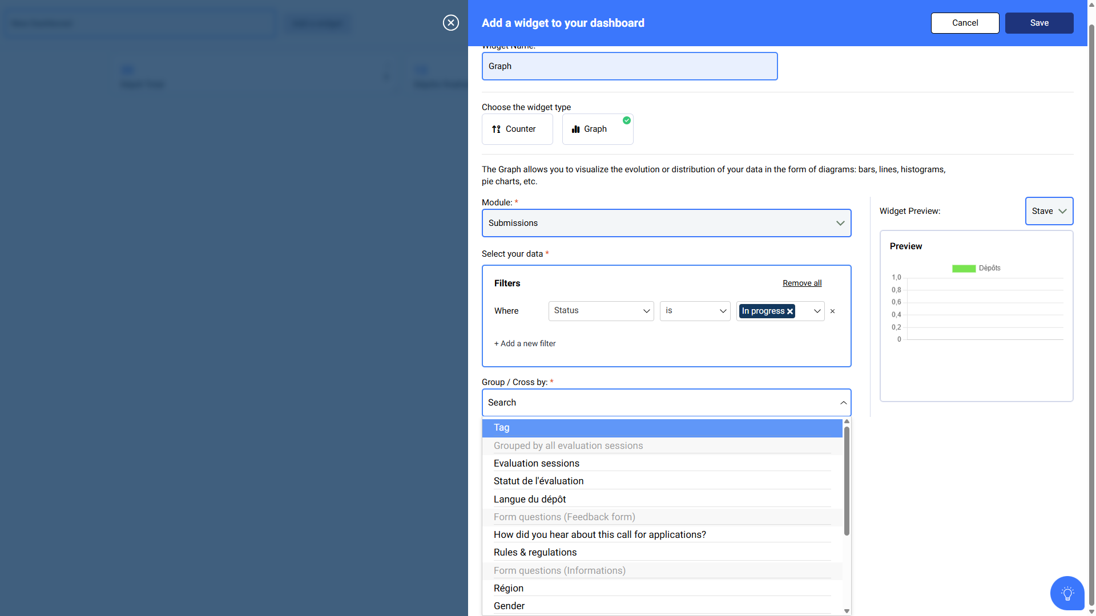The image size is (1096, 616).
Task: Close the widget panel with X icon
Action: coord(451,23)
